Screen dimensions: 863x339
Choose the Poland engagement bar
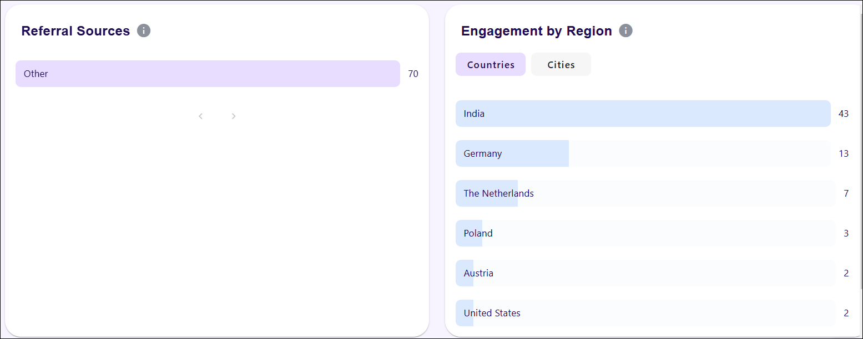tap(645, 233)
